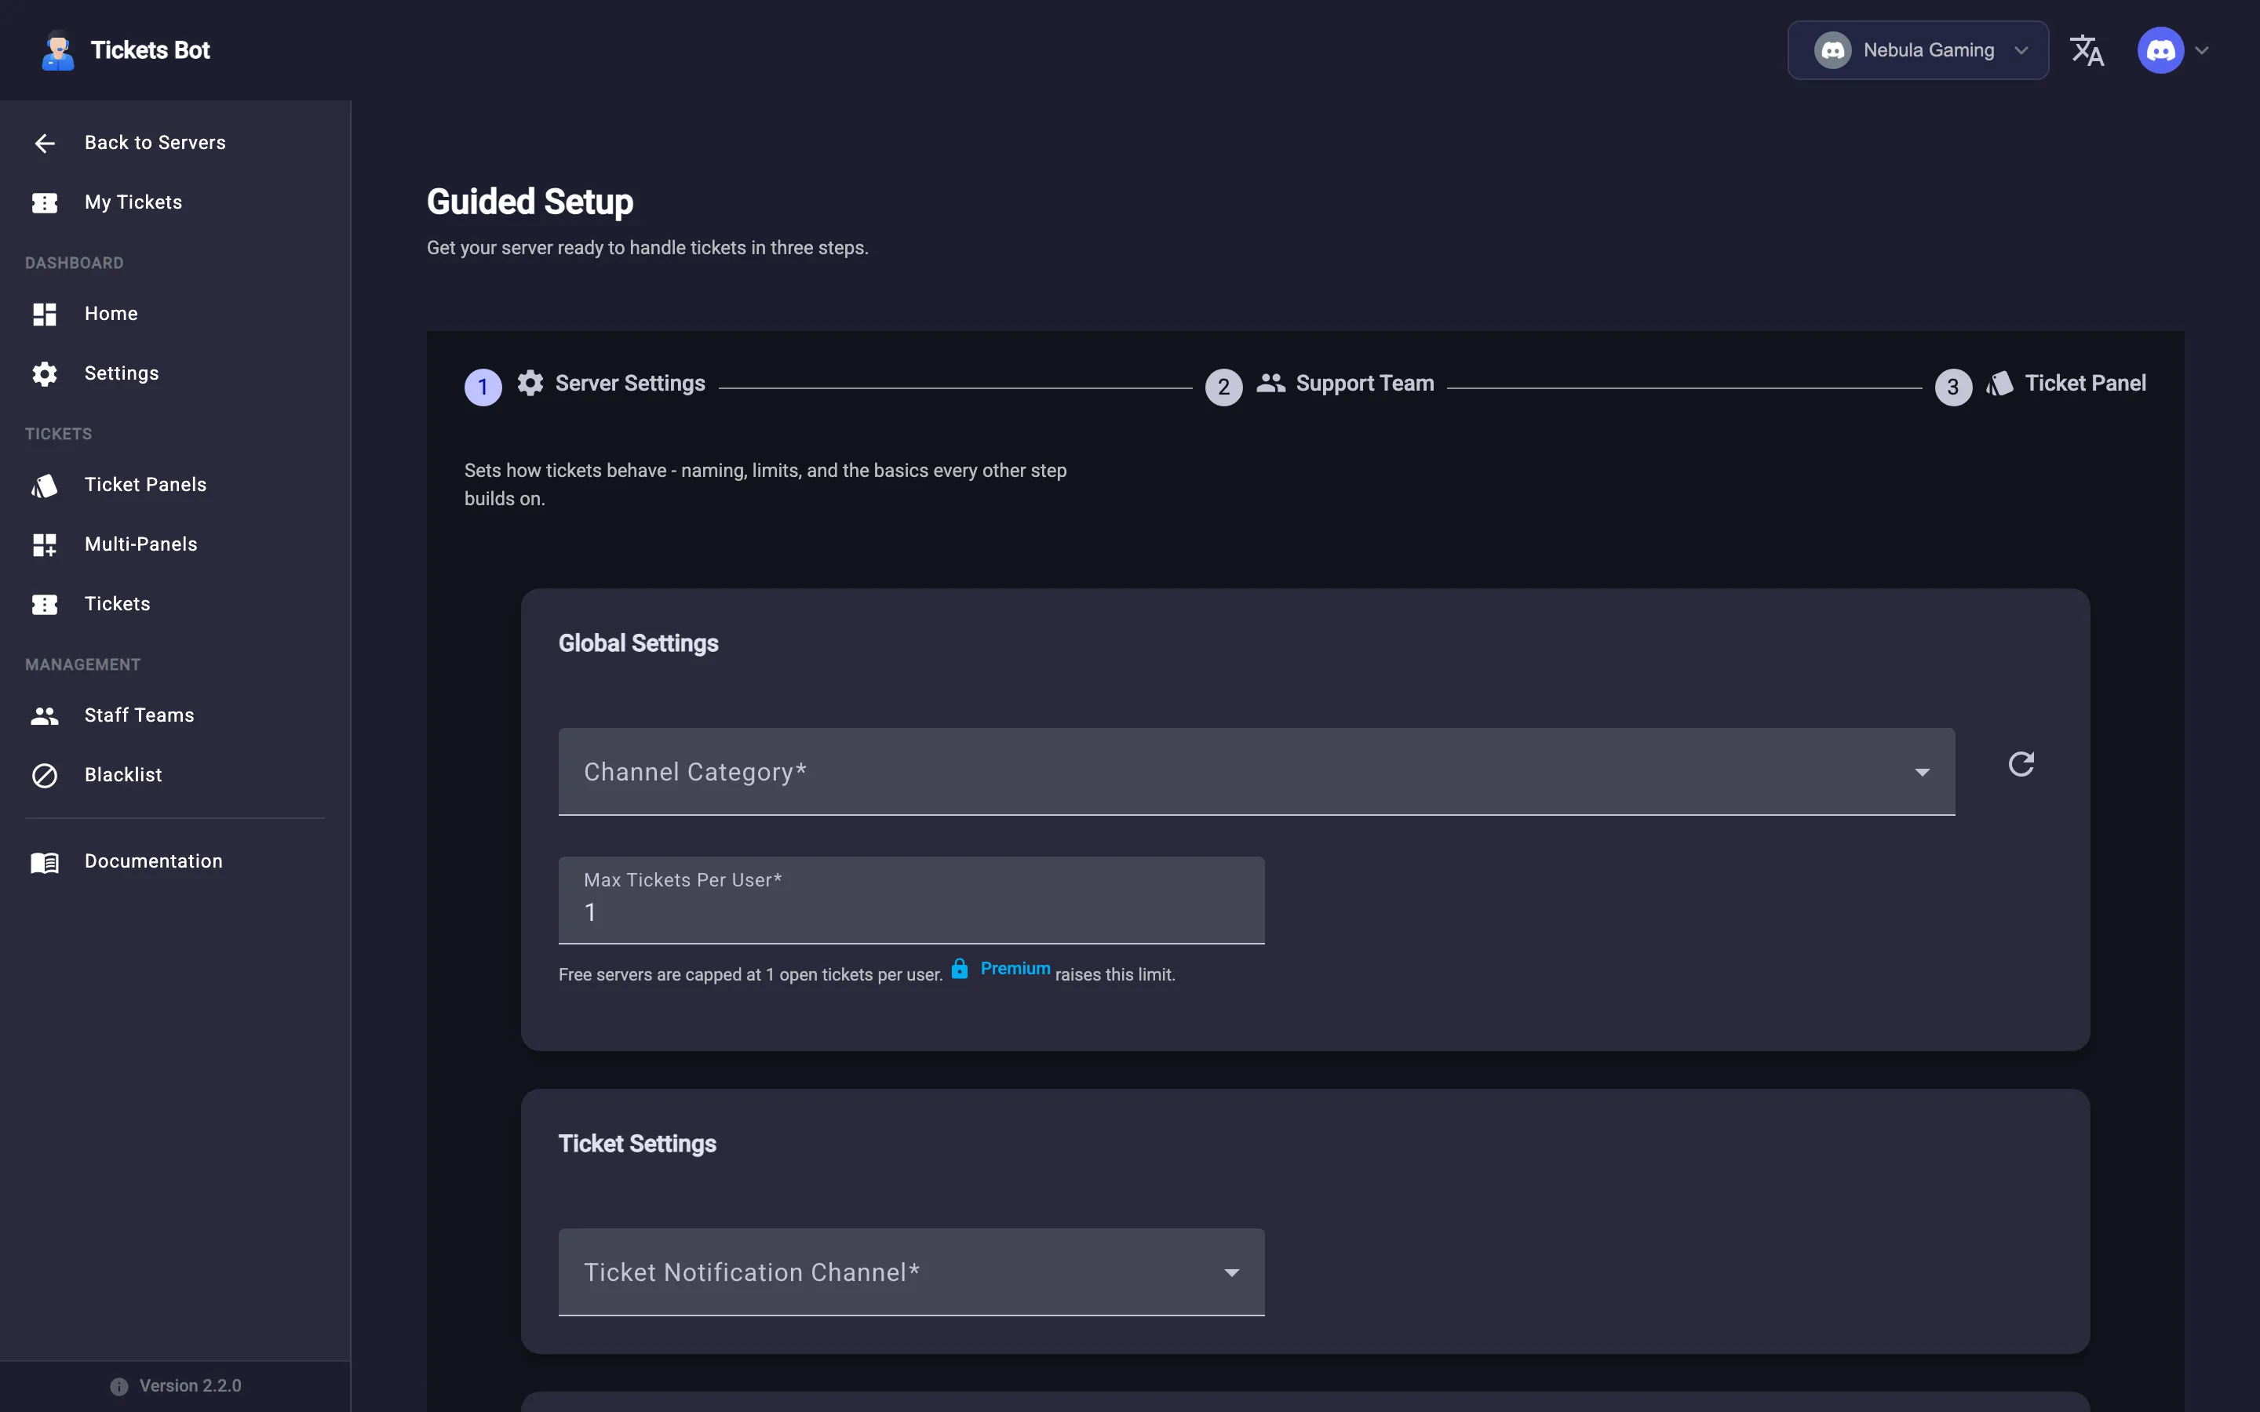Viewport: 2260px width, 1412px height.
Task: Click the Version 2.2.0 text
Action: click(191, 1386)
